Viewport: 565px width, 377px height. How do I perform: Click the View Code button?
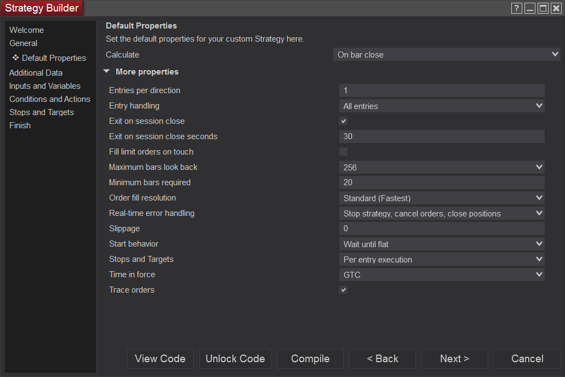[161, 359]
